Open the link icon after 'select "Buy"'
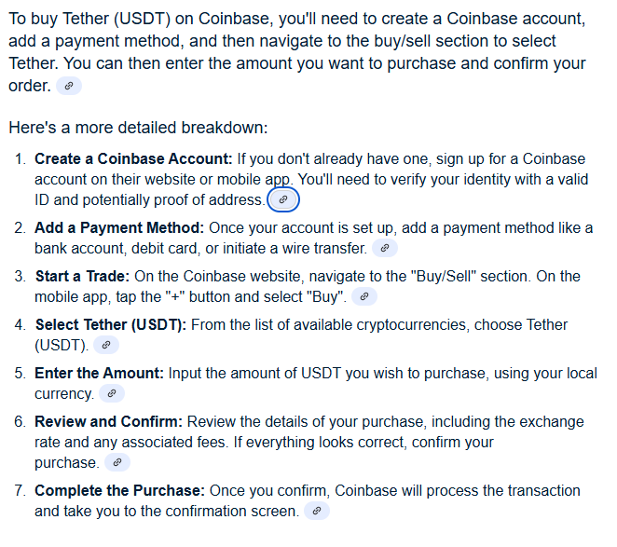The height and width of the screenshot is (547, 617). (x=364, y=296)
